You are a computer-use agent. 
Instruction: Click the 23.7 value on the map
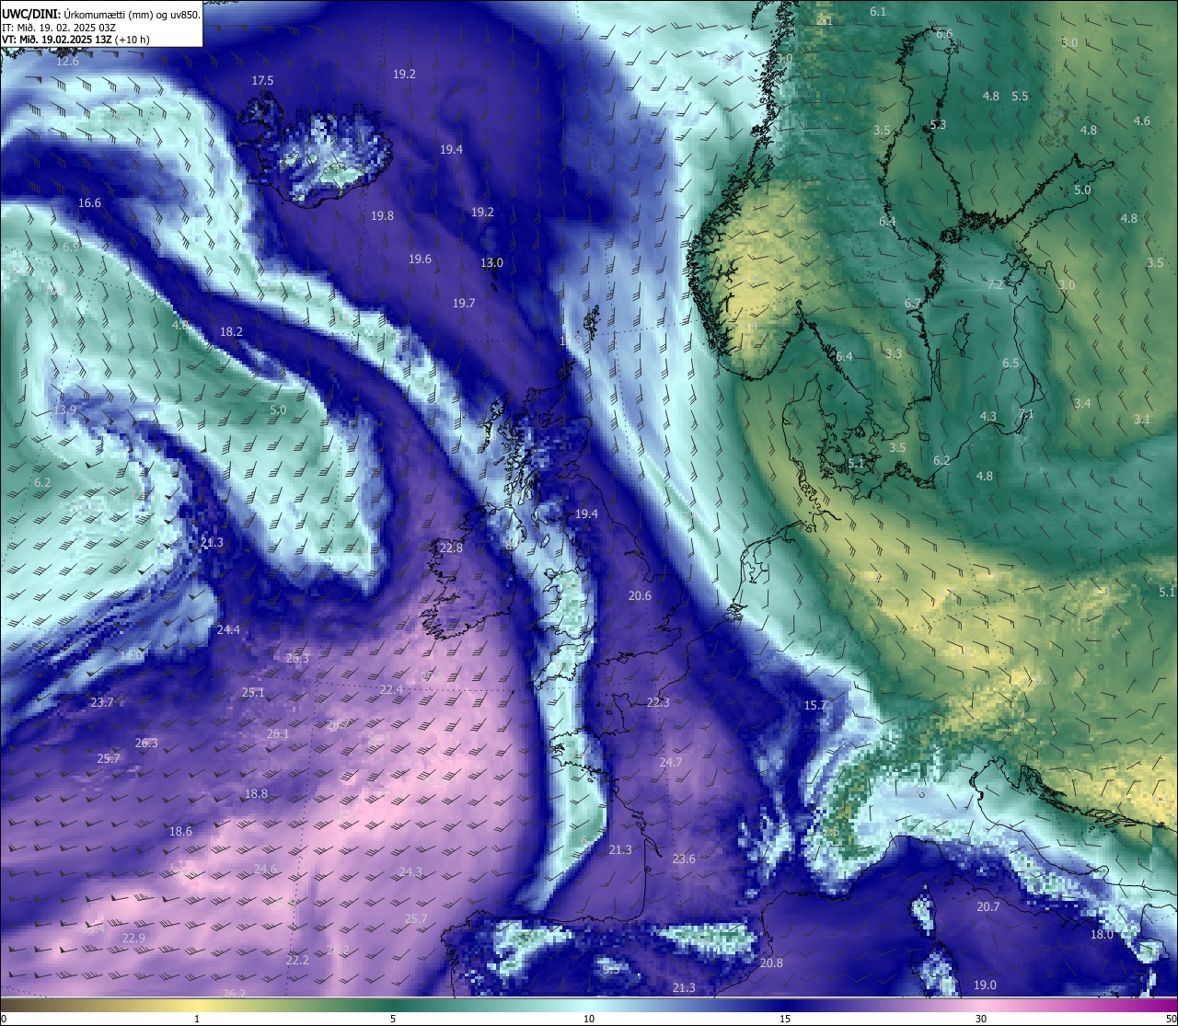(x=102, y=703)
